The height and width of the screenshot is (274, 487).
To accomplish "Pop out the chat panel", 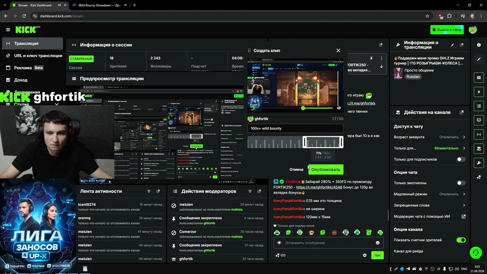I will click(380, 45).
